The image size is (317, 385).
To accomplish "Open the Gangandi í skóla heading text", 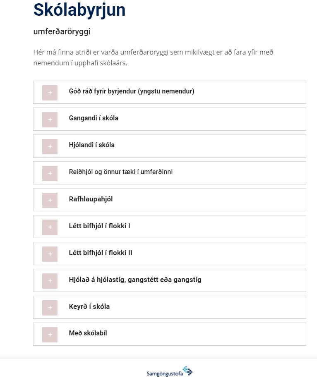I will point(94,118).
